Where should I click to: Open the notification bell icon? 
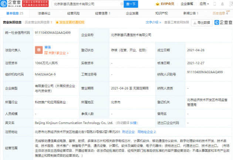222,4
